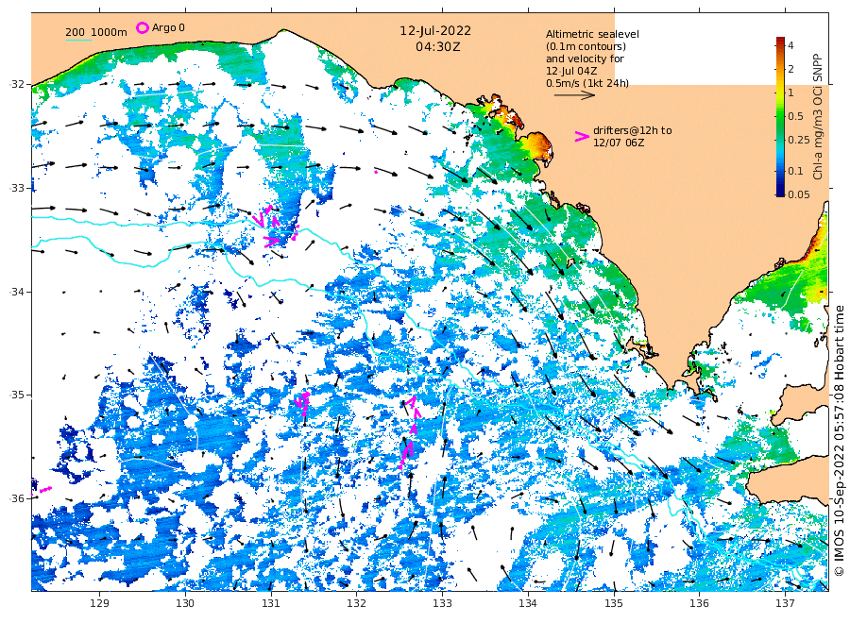The height and width of the screenshot is (623, 850).
Task: Click the latitude label -35
Action: click(x=17, y=395)
